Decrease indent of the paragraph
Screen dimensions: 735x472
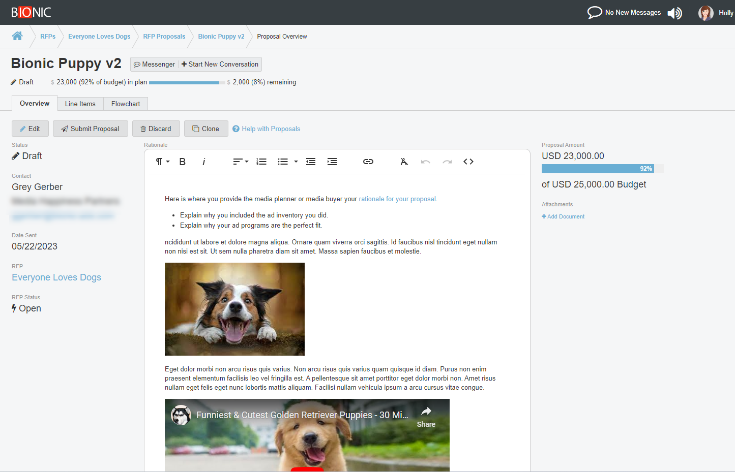click(x=311, y=162)
